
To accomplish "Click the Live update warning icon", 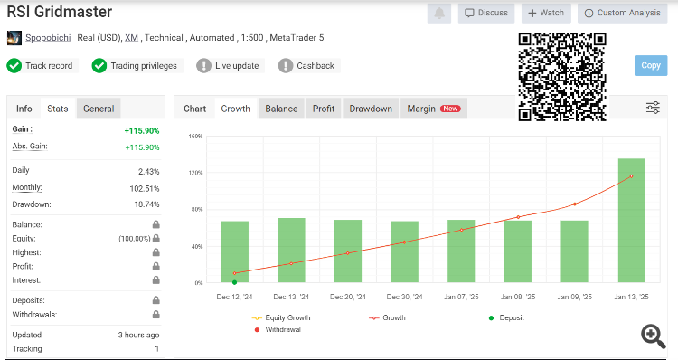I will [x=203, y=66].
